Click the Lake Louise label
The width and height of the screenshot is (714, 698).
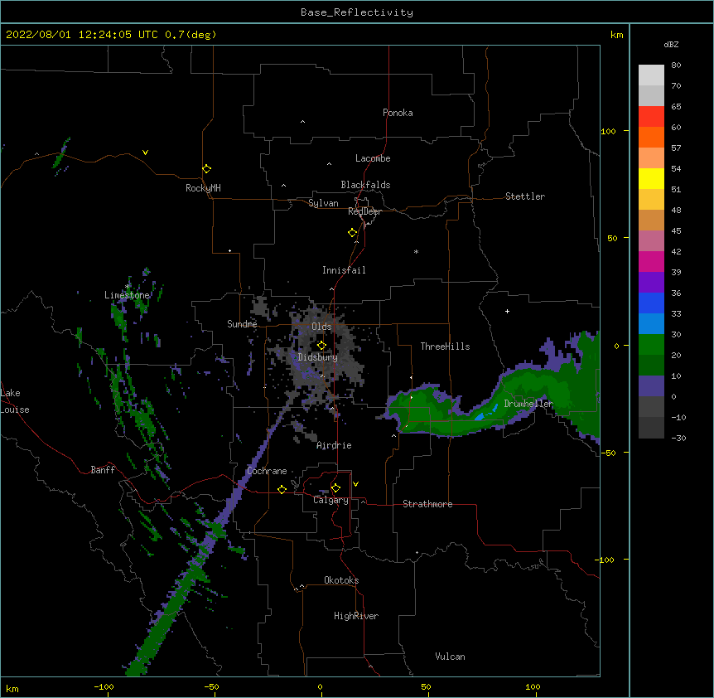tap(15, 401)
